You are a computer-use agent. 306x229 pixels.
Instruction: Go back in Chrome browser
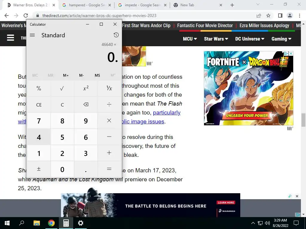(x=7, y=16)
